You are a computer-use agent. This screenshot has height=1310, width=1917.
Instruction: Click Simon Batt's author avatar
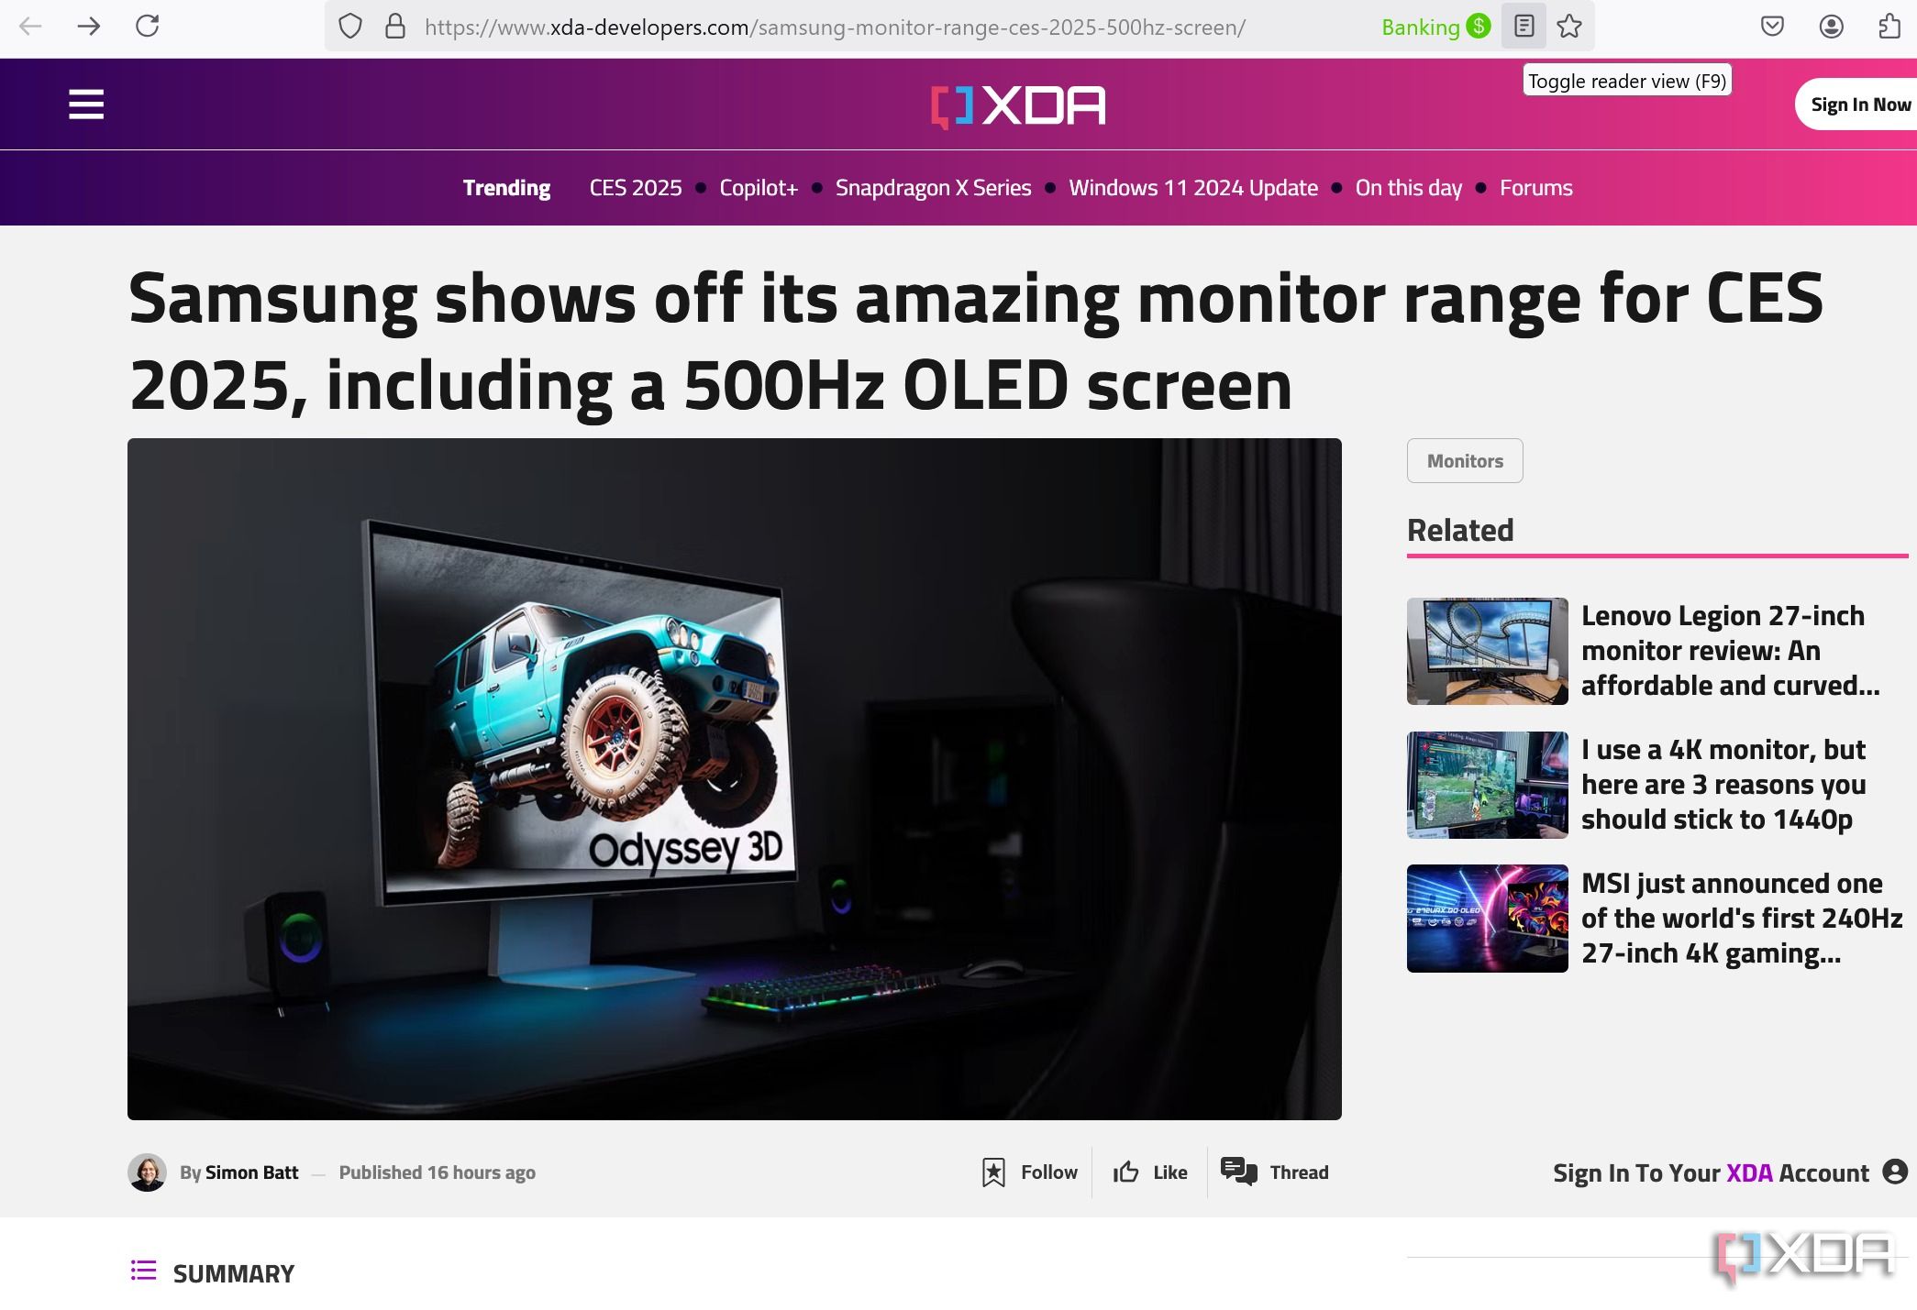coord(147,1172)
